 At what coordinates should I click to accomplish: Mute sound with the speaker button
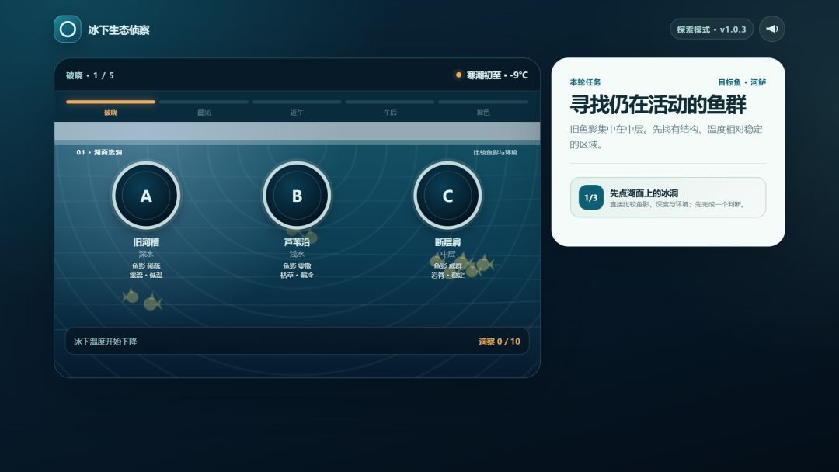(x=771, y=29)
